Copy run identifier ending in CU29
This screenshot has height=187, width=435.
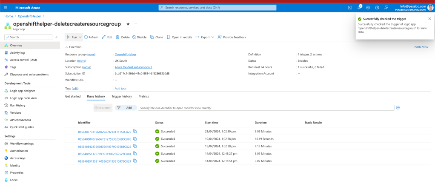pyautogui.click(x=135, y=131)
